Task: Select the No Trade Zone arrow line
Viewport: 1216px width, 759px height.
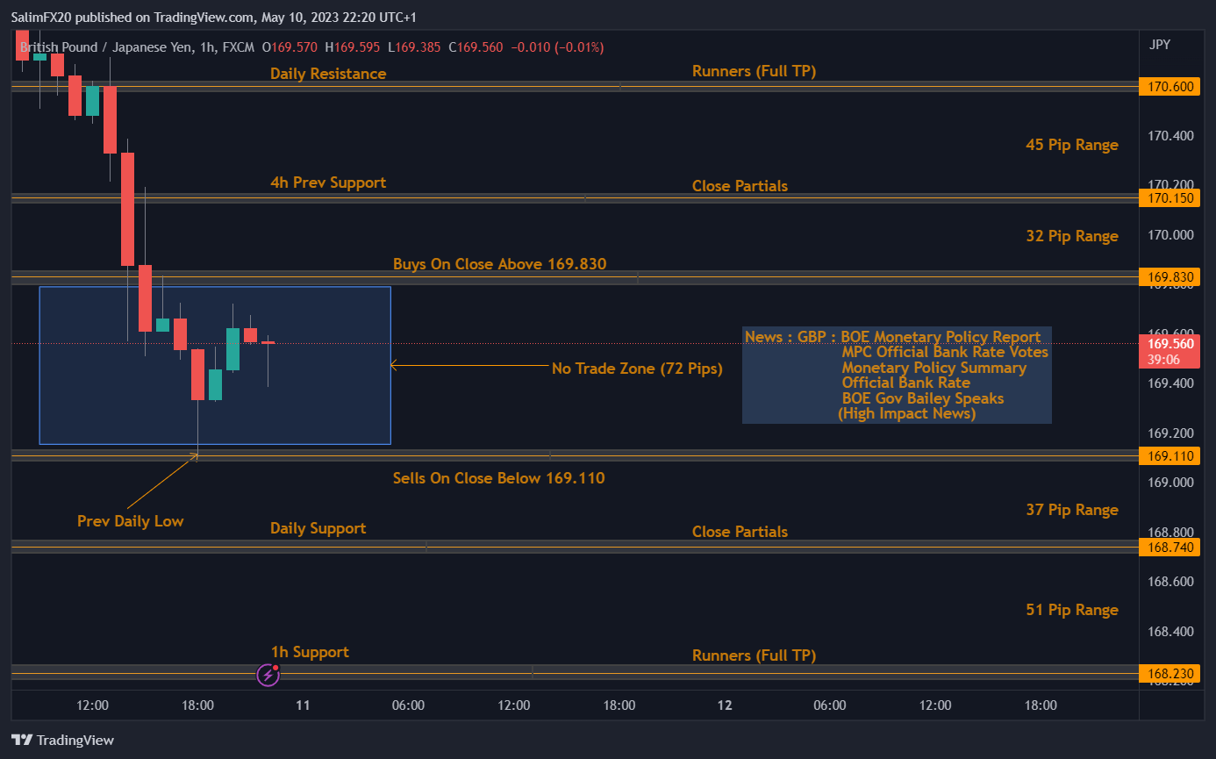Action: [469, 365]
